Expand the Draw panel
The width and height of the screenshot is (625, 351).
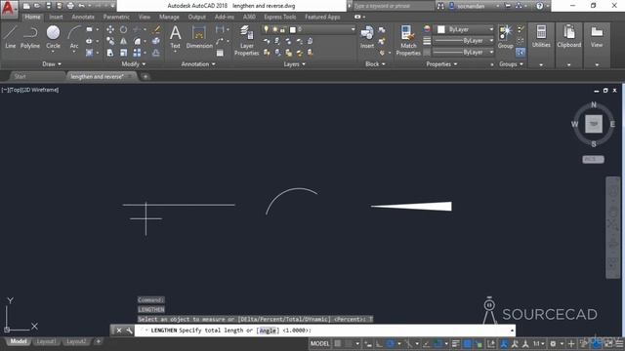click(52, 64)
